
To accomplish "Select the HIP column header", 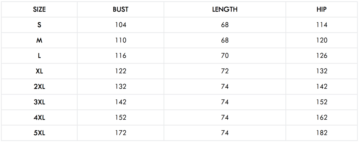I will [x=321, y=10].
